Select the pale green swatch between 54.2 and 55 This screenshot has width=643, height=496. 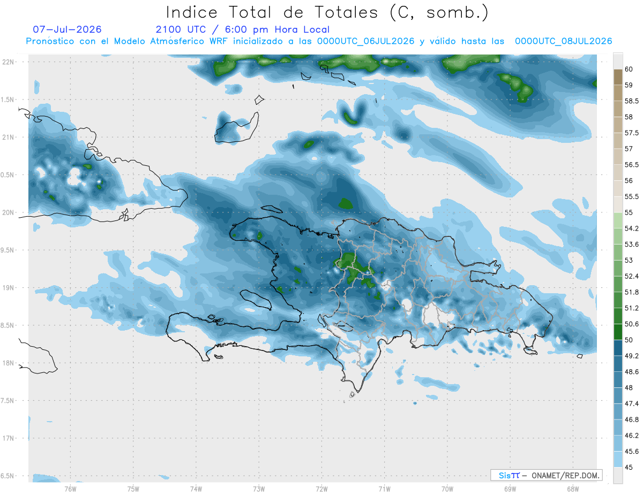click(618, 220)
